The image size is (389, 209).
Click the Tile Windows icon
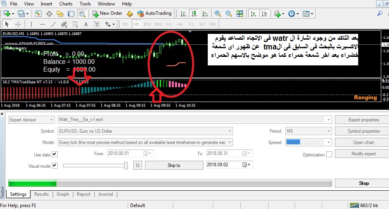240,14
